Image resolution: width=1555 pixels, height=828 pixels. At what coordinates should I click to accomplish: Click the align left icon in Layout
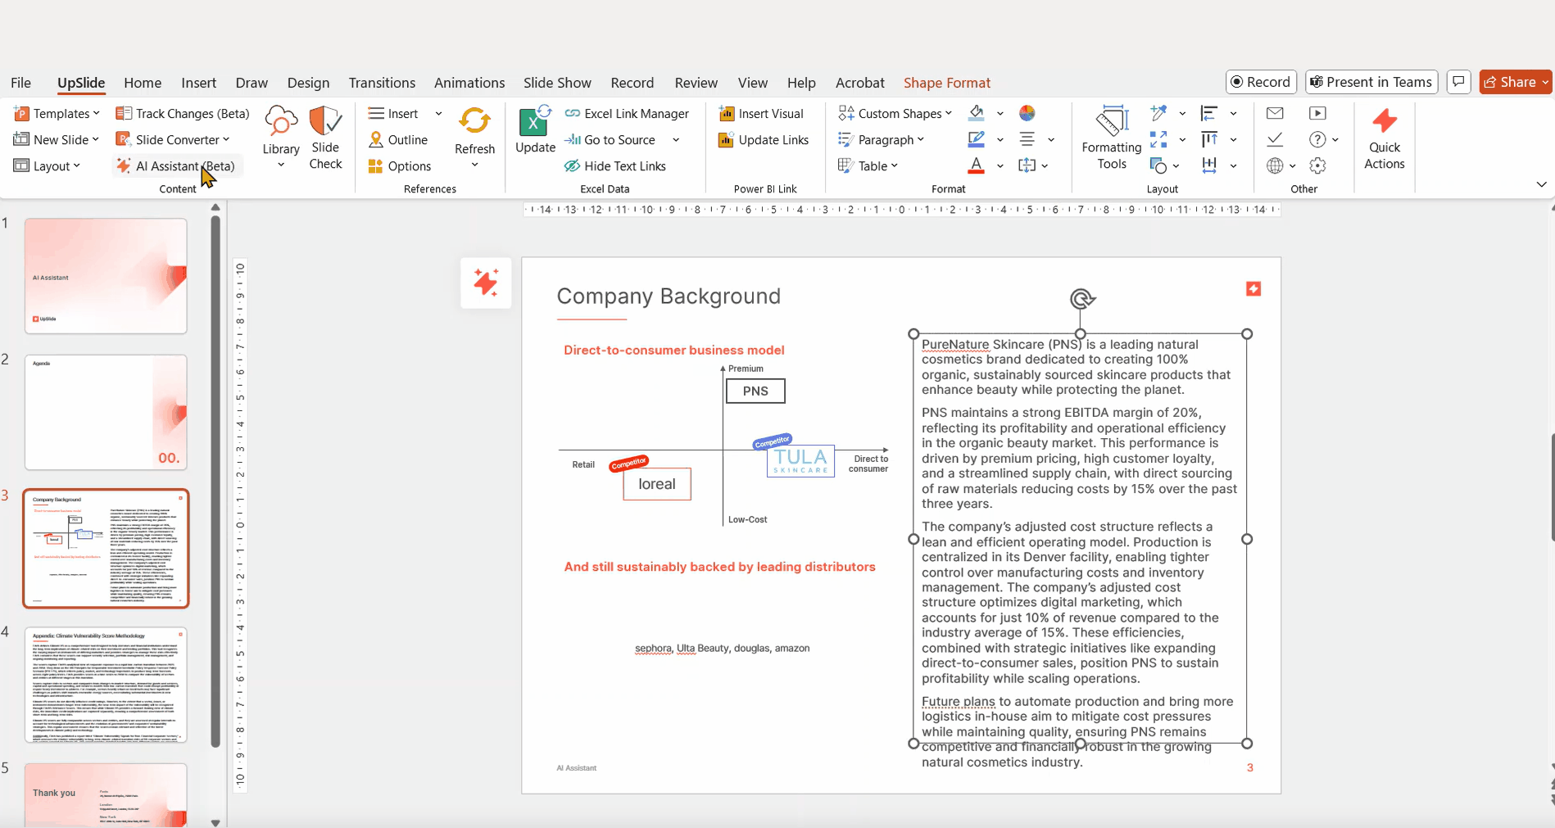coord(1208,113)
